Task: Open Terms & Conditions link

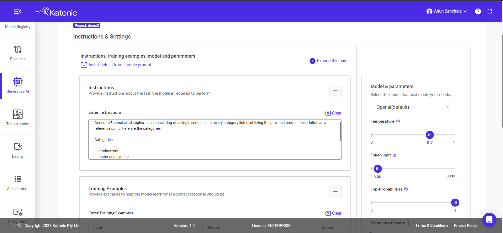Action: pos(432,225)
